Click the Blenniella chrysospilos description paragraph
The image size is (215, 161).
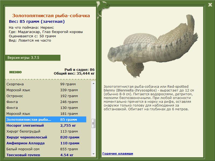tap(149, 98)
